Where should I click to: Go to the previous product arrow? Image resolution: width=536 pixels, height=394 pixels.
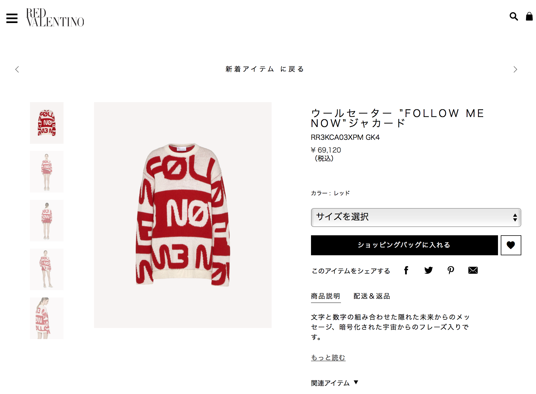click(x=17, y=69)
